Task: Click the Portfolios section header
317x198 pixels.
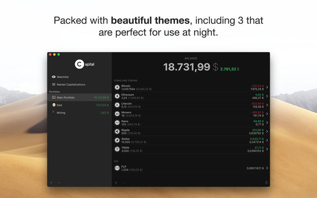Action: tap(54, 92)
